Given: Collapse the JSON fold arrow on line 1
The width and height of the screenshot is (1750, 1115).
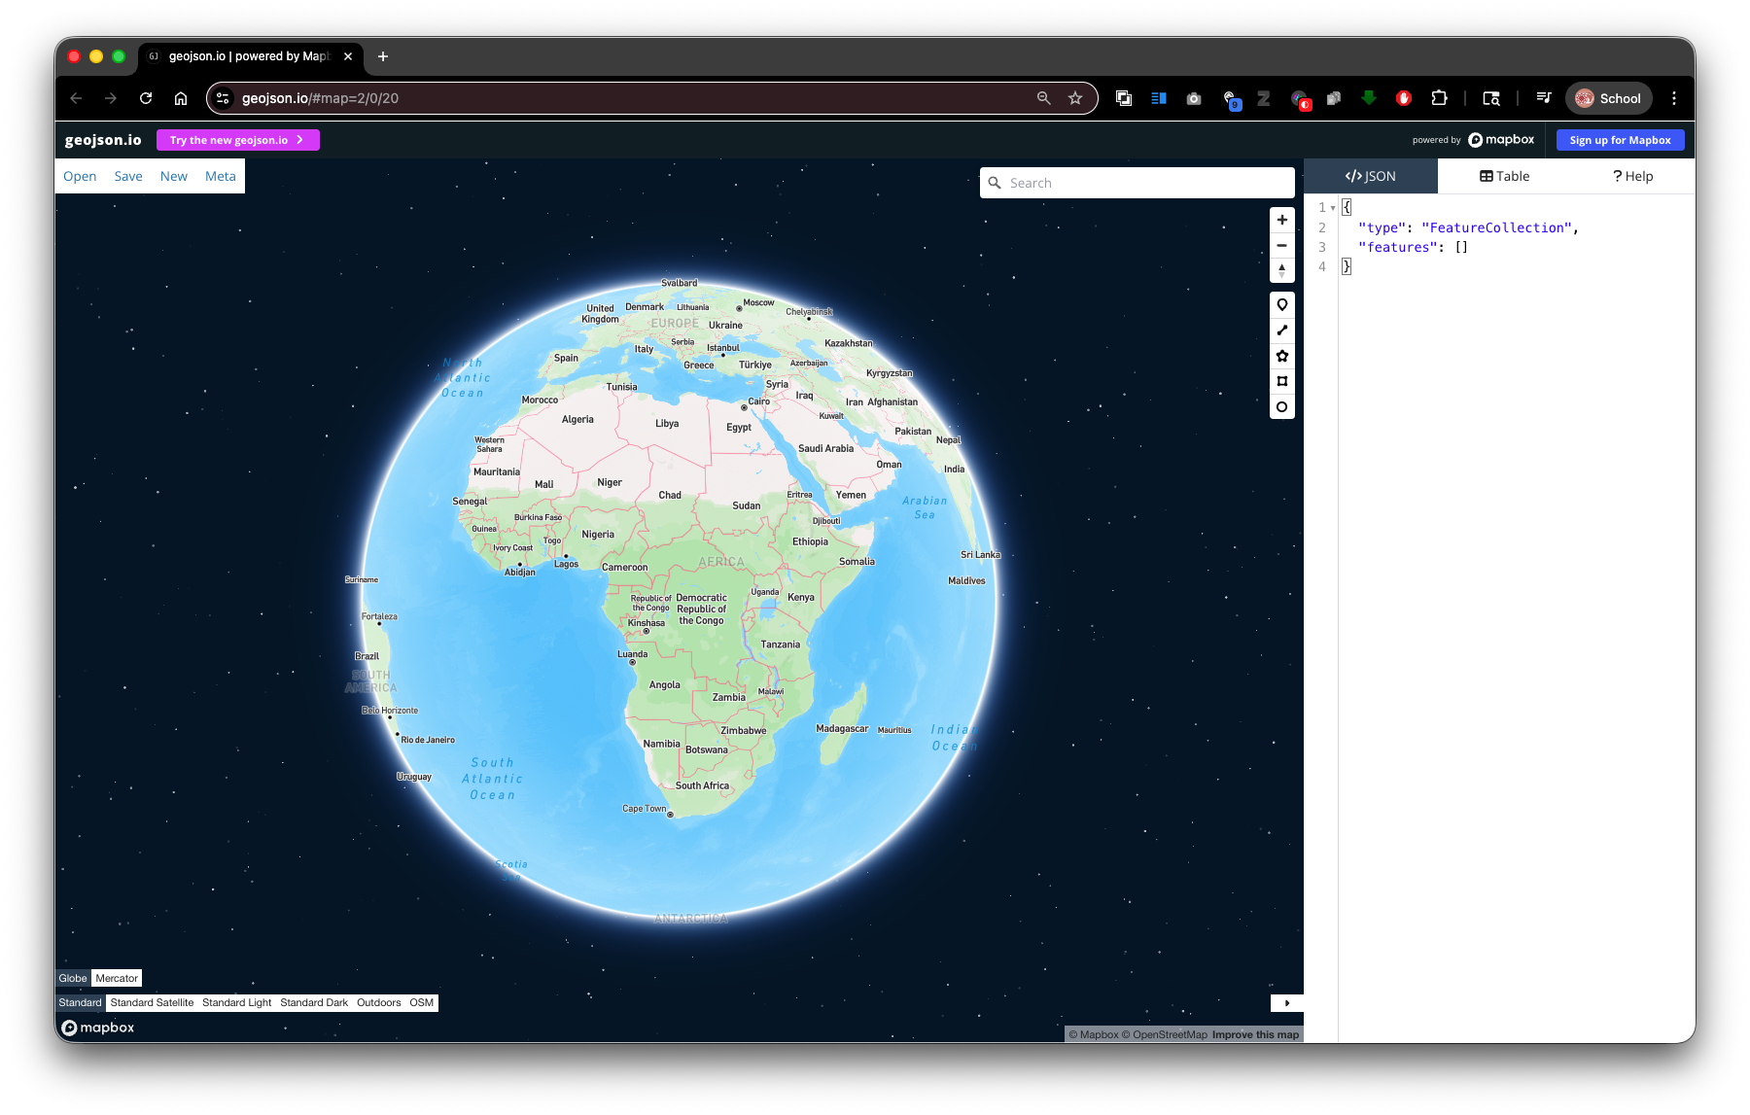Looking at the screenshot, I should (x=1333, y=208).
